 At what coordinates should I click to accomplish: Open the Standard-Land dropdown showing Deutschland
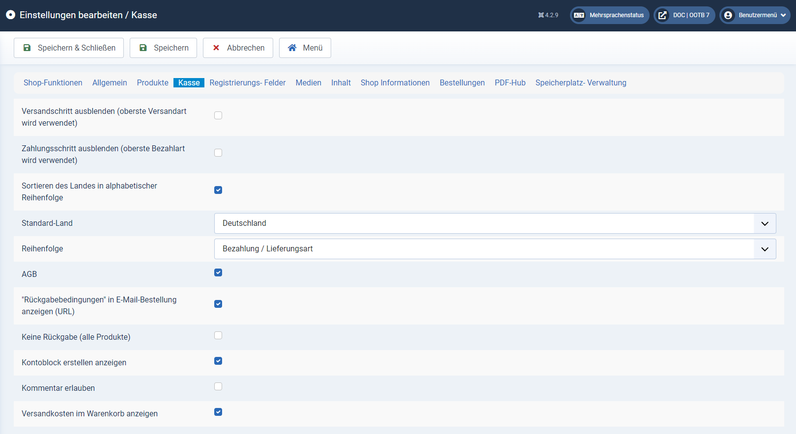click(x=495, y=223)
